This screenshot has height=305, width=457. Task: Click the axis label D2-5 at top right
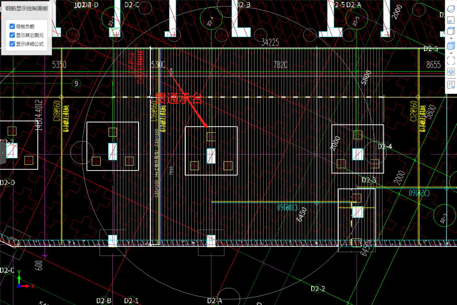431,49
